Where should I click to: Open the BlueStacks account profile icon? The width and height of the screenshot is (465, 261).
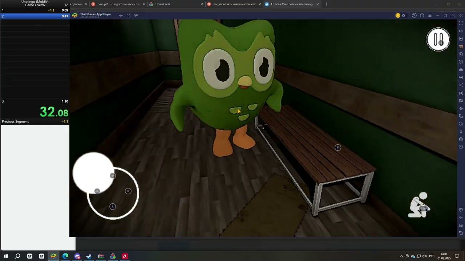(414, 16)
